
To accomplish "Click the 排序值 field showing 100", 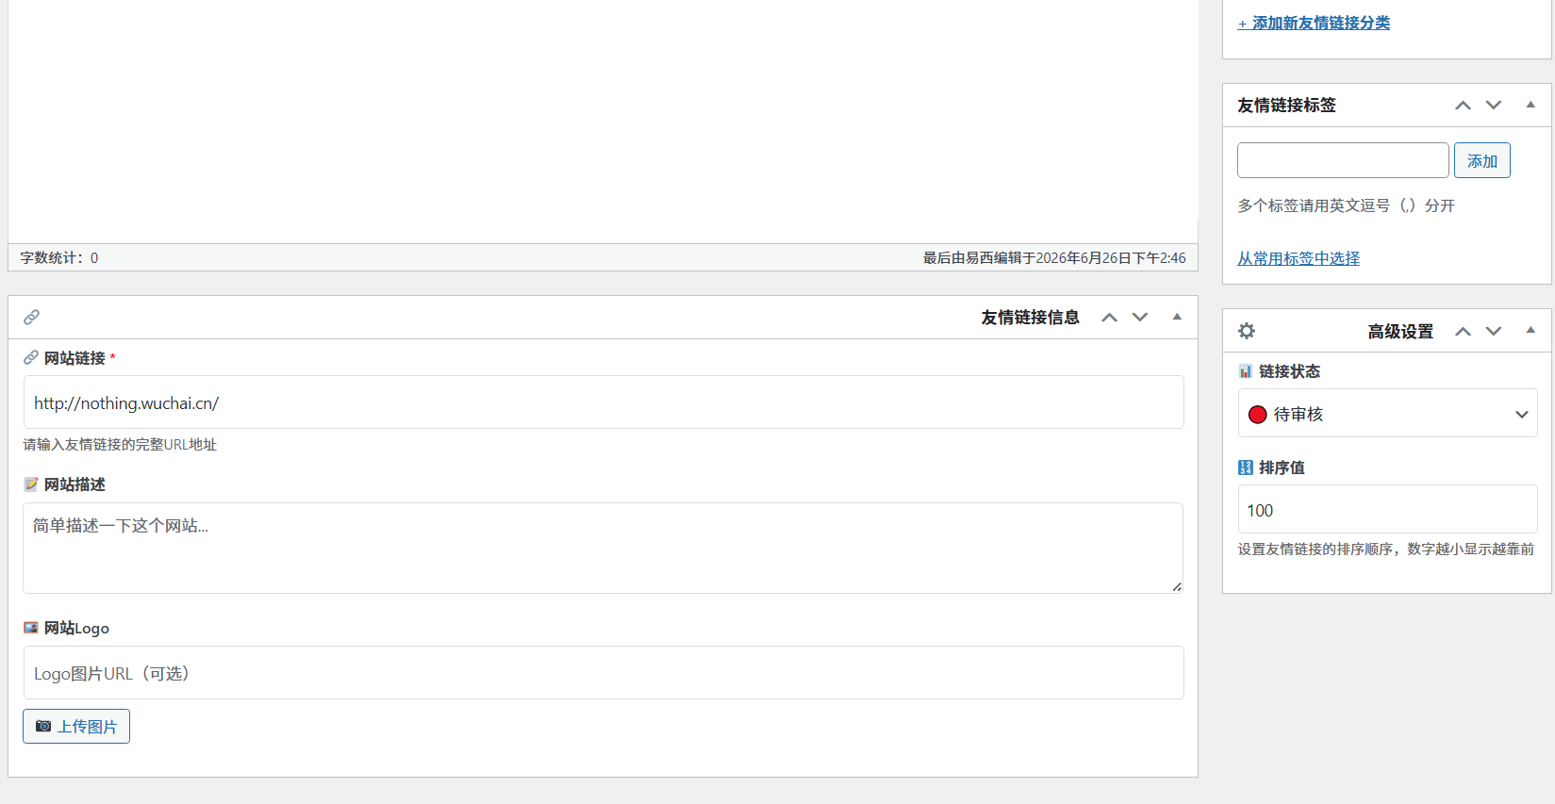I will click(x=1387, y=510).
